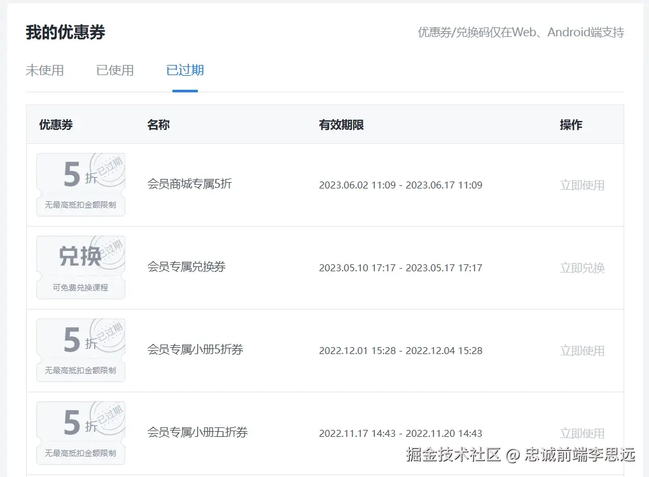Select the coupon name 会员专属兑换券
This screenshot has height=477, width=649.
186,267
